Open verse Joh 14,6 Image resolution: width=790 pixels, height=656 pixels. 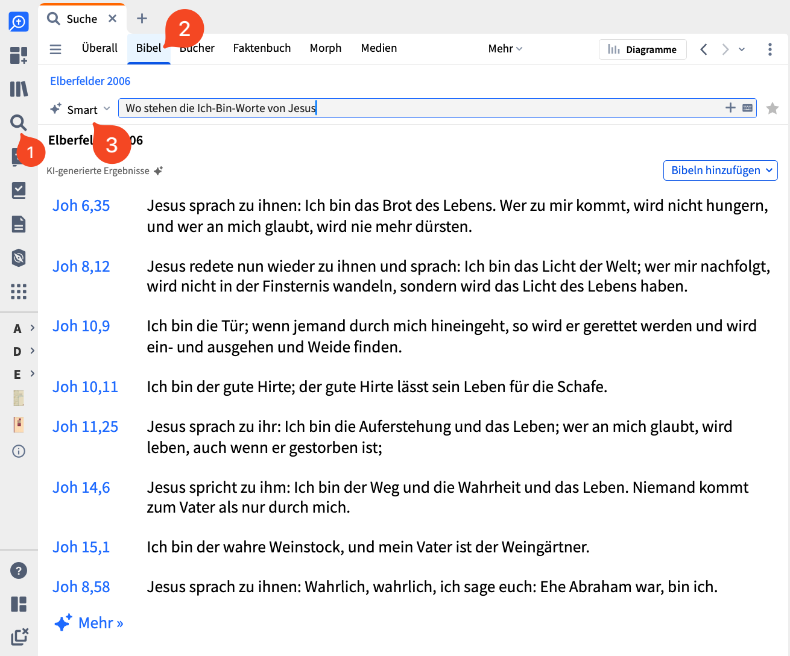[x=81, y=487]
